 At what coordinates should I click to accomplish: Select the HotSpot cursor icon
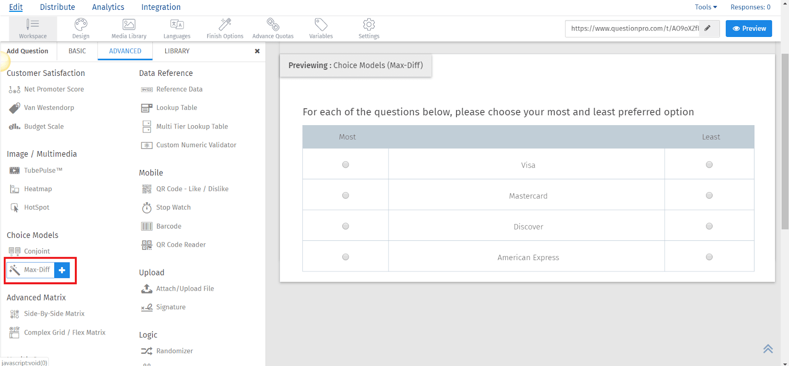[14, 208]
